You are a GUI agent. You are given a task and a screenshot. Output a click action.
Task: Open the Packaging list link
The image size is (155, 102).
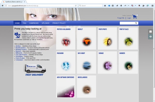click(19, 56)
